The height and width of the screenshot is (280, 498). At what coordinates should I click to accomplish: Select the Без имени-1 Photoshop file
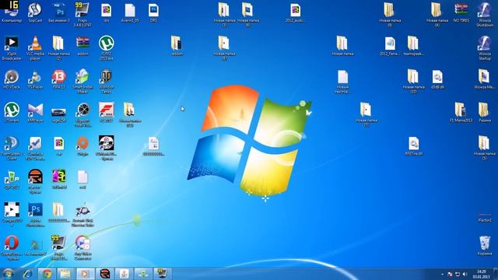click(59, 12)
